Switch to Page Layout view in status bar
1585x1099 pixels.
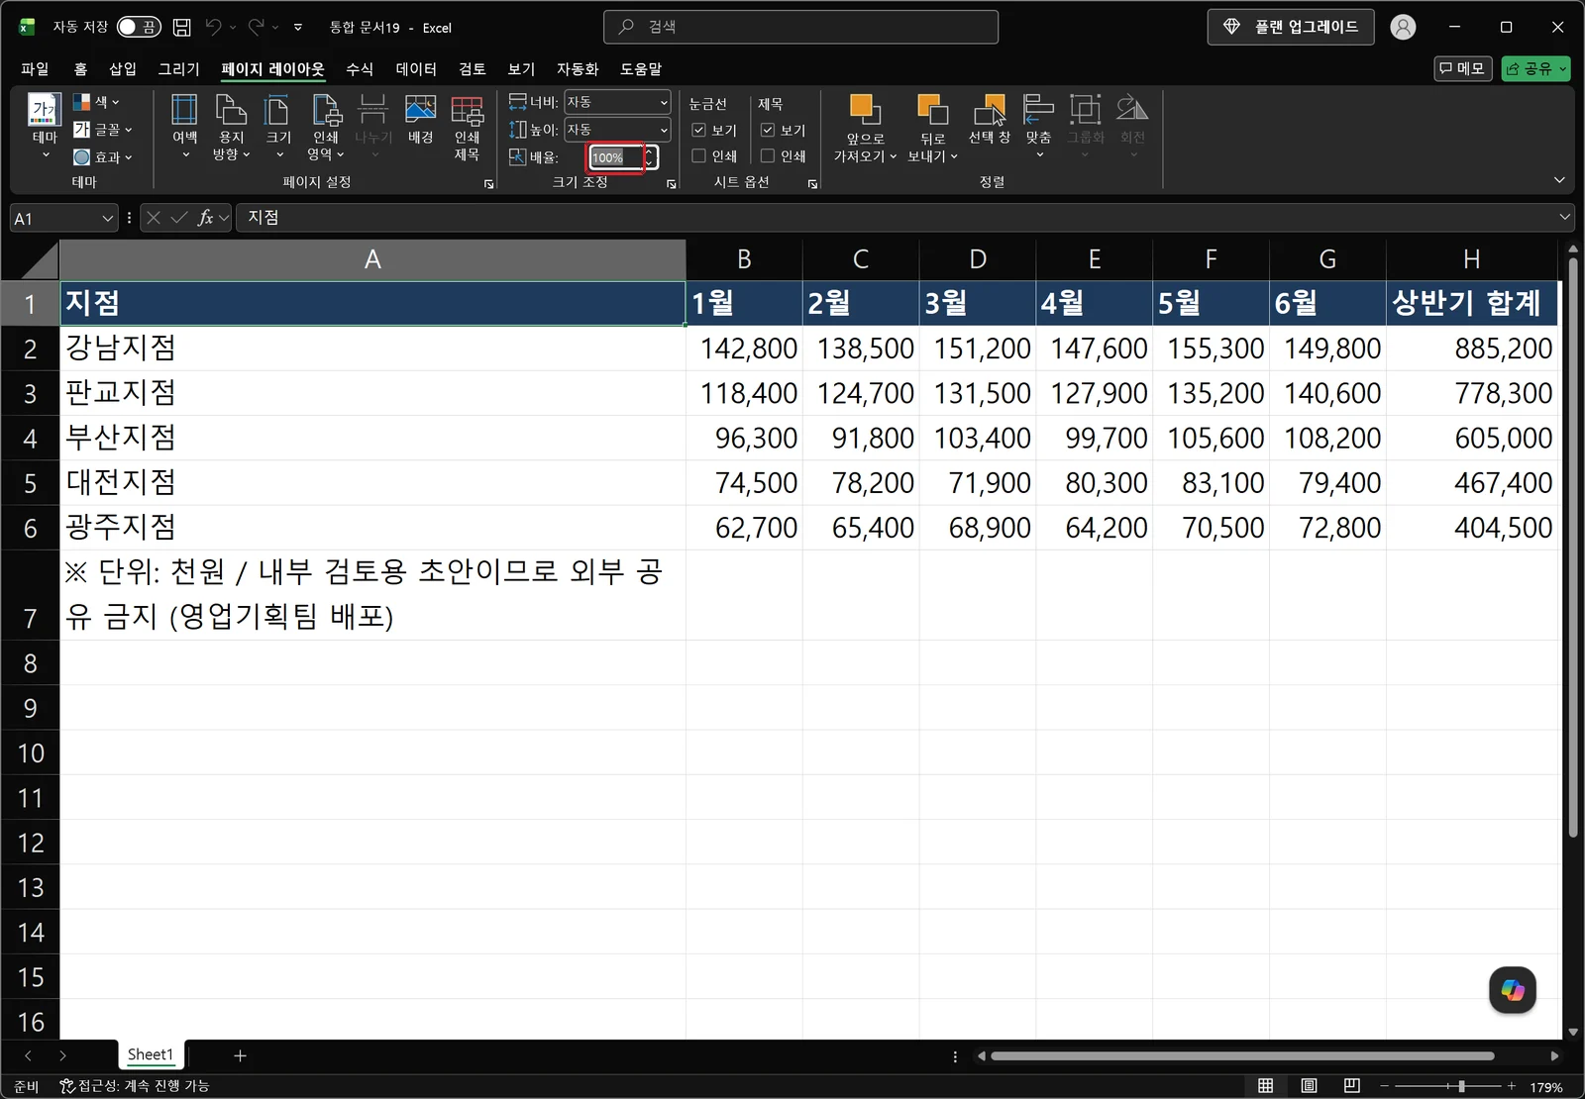(1309, 1086)
